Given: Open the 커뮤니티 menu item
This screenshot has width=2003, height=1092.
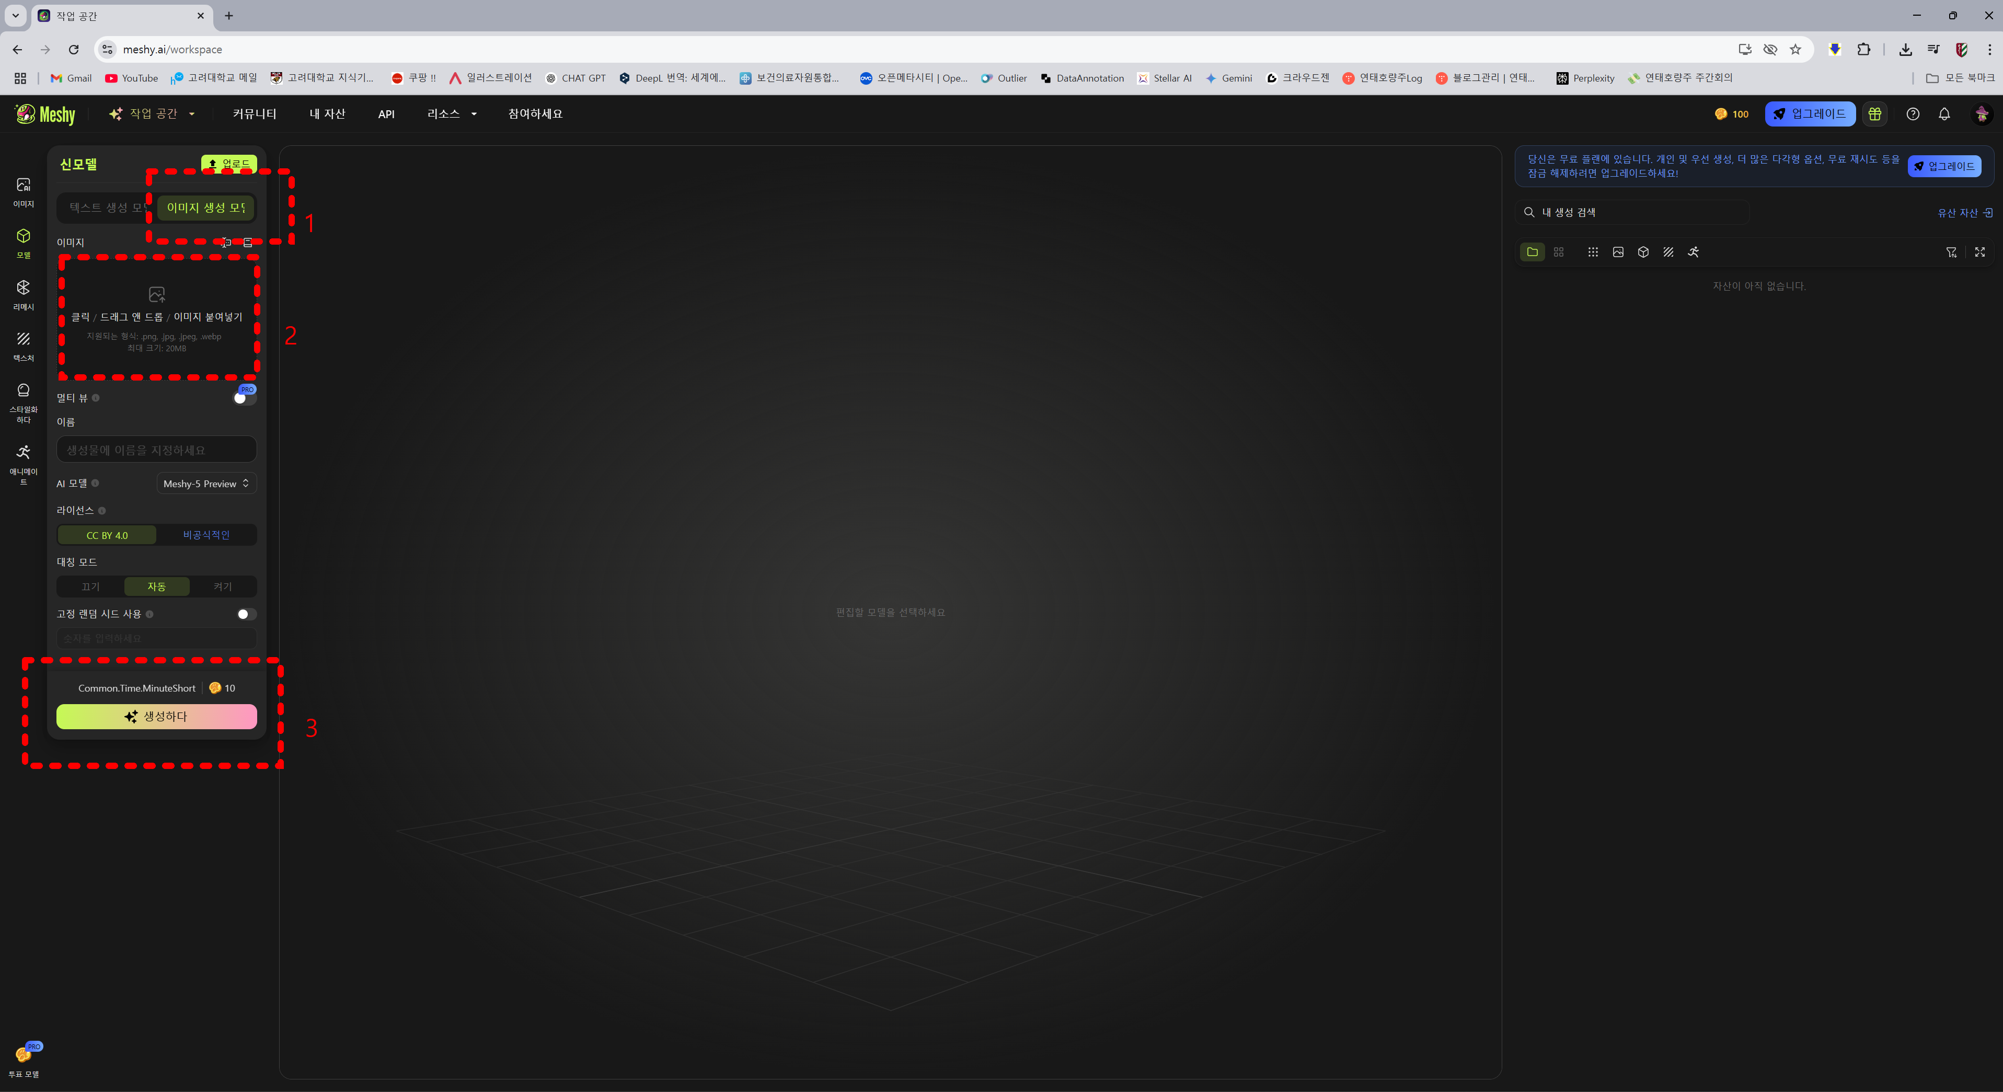Looking at the screenshot, I should [254, 113].
